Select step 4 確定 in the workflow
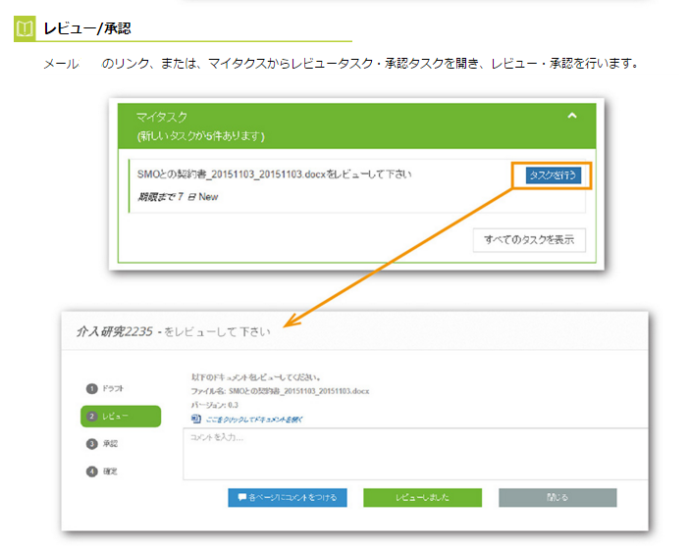The height and width of the screenshot is (546, 690). [102, 472]
